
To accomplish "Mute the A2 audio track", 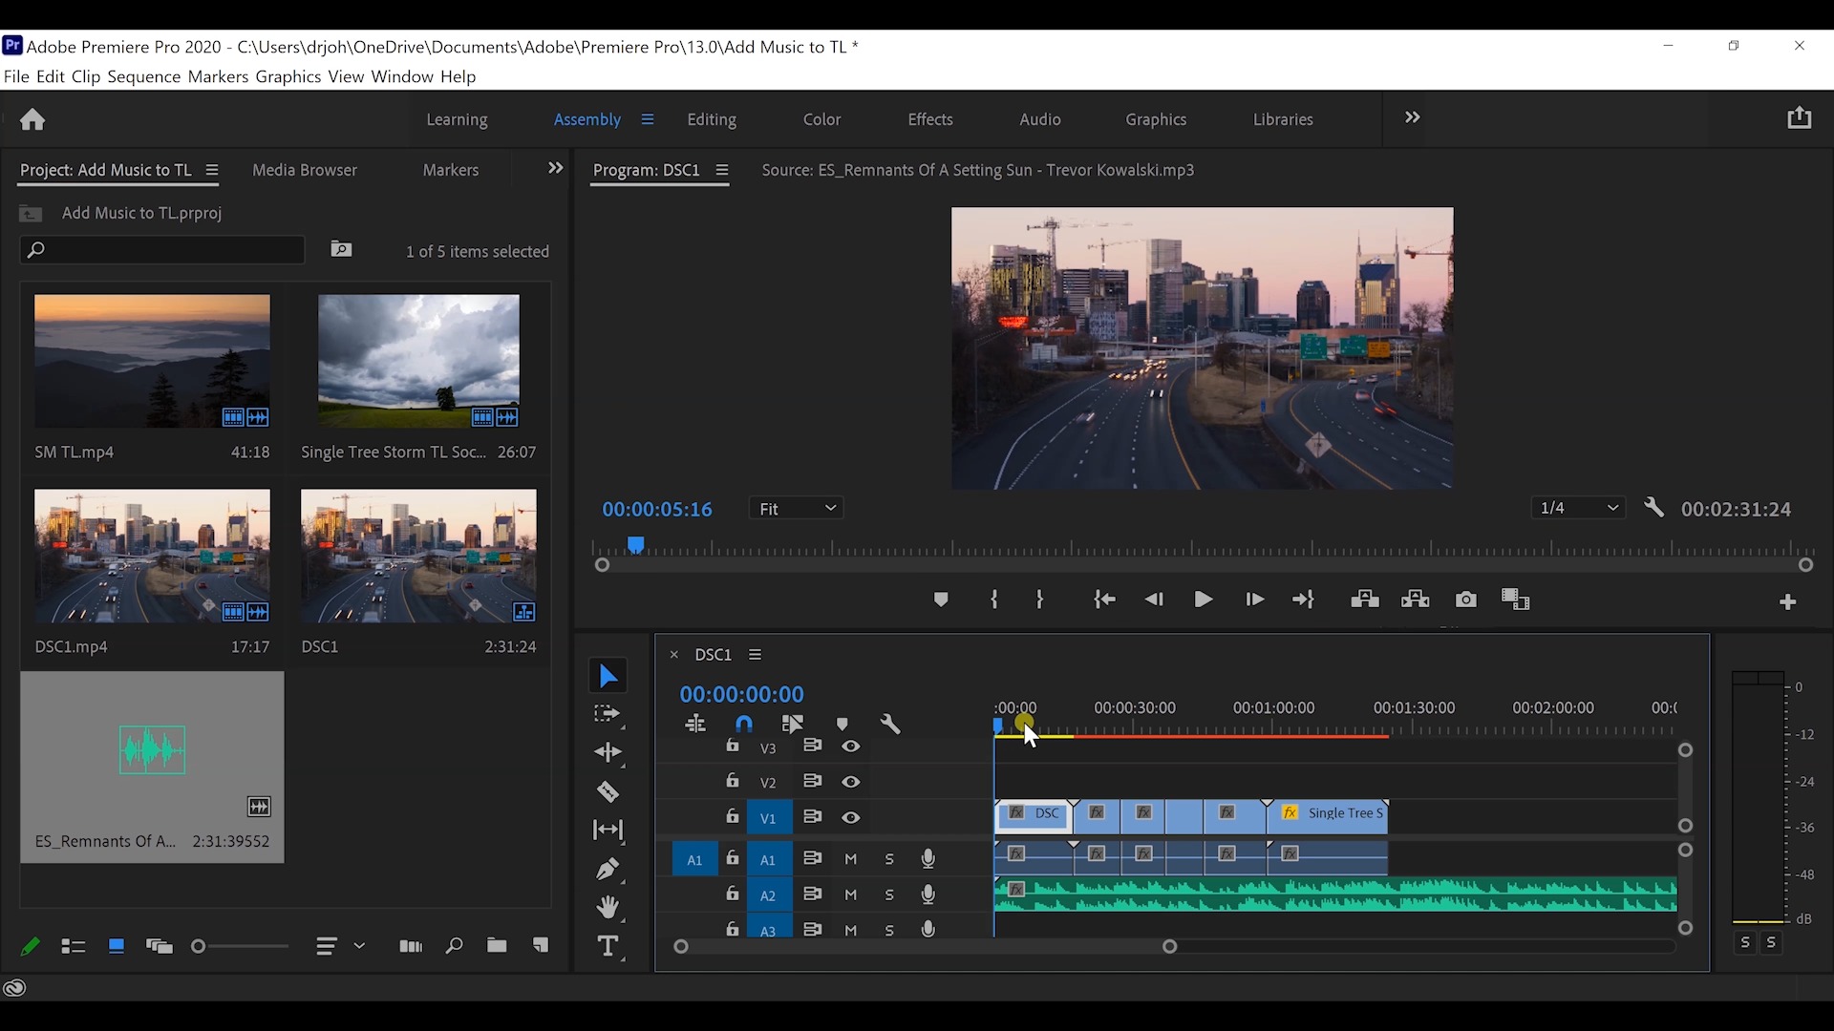I will pyautogui.click(x=851, y=894).
